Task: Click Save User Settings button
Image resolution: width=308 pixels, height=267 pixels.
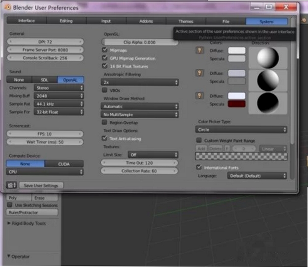Action: point(41,186)
